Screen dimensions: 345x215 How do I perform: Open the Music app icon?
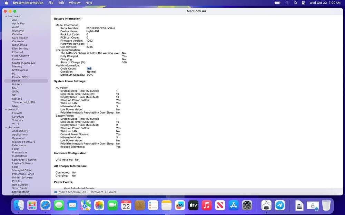(x=207, y=206)
